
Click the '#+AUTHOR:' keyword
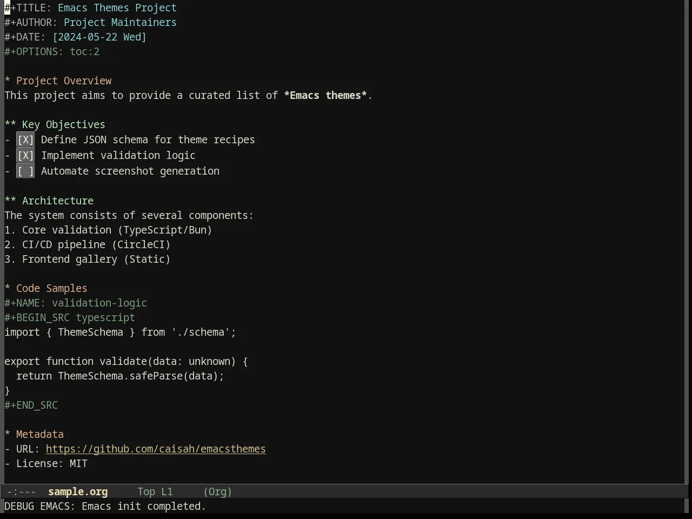(x=31, y=23)
